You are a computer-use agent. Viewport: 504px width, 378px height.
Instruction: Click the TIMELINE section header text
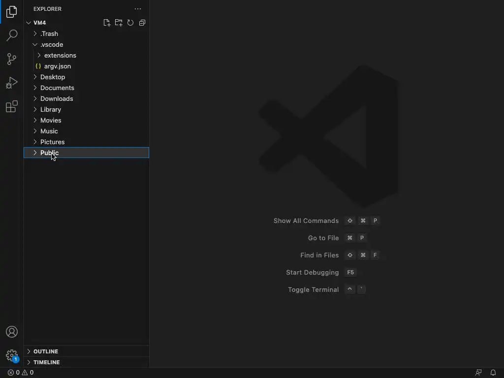(47, 362)
